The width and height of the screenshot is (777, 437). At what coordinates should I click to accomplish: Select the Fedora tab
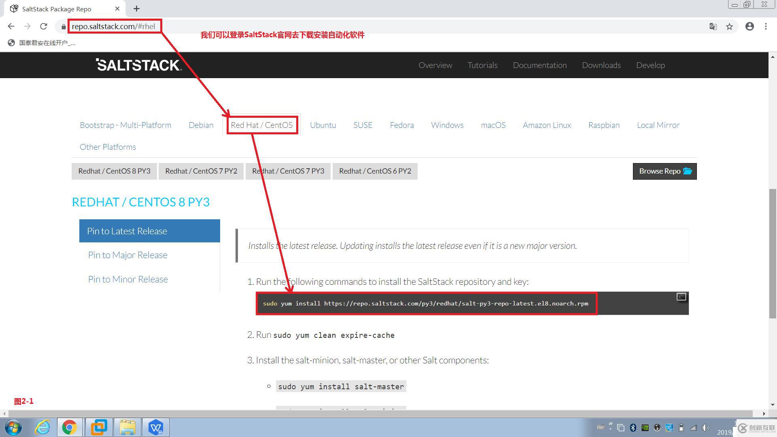pos(402,125)
